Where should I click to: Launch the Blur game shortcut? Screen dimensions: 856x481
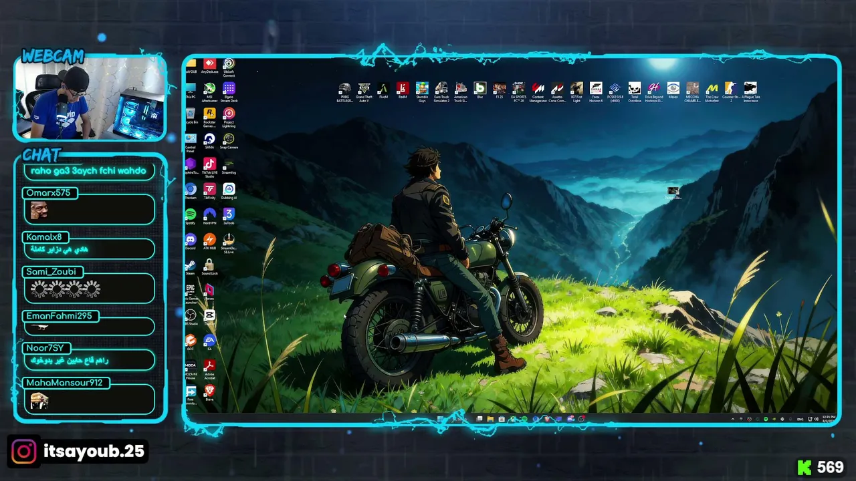(480, 91)
